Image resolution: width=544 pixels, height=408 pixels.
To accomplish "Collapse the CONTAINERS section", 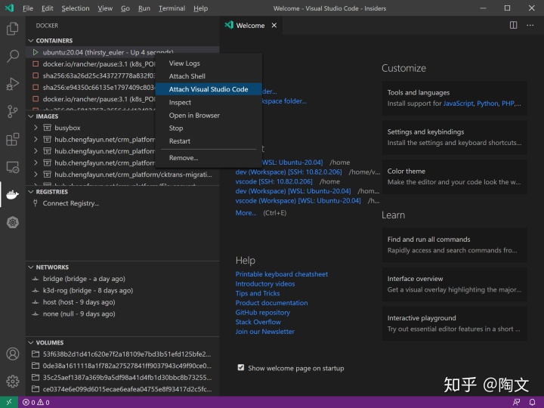I will pyautogui.click(x=31, y=41).
